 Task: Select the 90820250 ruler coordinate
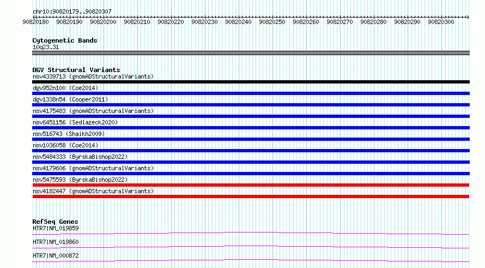[x=272, y=22]
